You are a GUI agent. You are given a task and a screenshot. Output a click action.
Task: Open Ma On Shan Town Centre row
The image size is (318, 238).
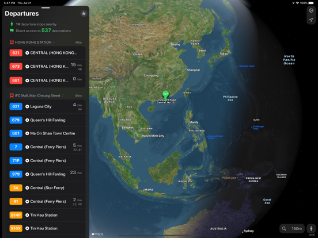pos(46,133)
